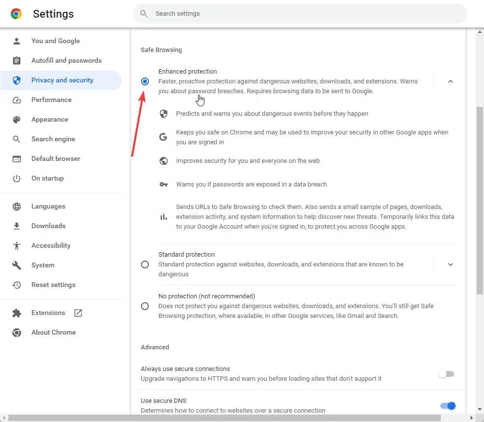Screen dimensions: 484x422
Task: Click the Always use secure connections label
Action: click(x=185, y=369)
